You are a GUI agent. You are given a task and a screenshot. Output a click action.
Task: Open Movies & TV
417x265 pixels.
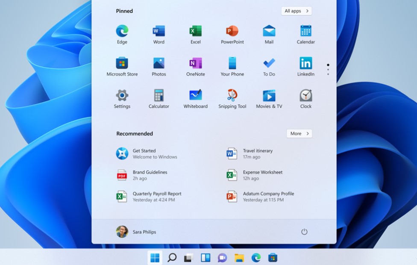click(269, 96)
